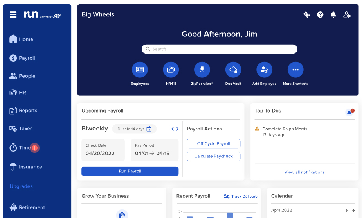Click the Search input field
Image resolution: width=362 pixels, height=218 pixels.
coord(219,49)
